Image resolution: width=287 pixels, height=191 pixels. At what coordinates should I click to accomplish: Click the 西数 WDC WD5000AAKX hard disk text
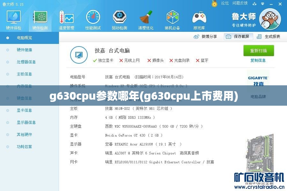tap(154, 126)
